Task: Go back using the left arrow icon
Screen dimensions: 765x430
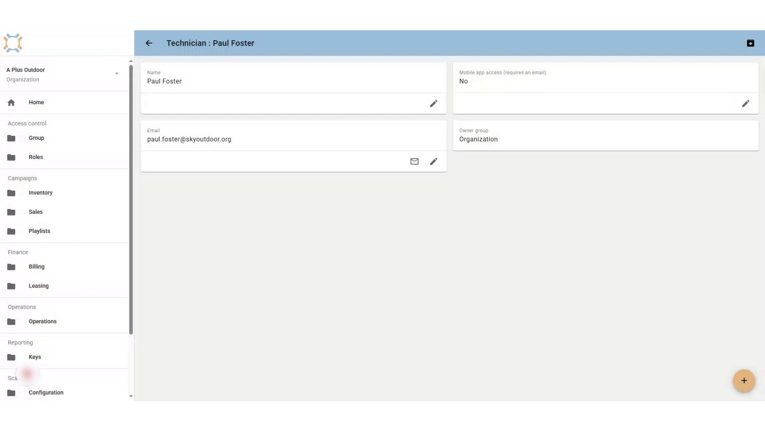Action: [x=149, y=43]
